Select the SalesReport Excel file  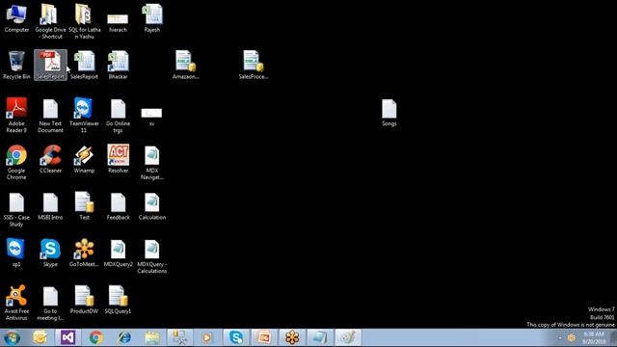click(84, 66)
